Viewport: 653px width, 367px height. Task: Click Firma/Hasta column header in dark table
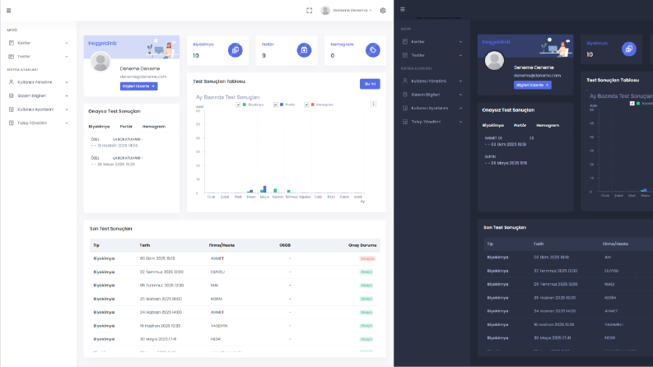point(615,244)
